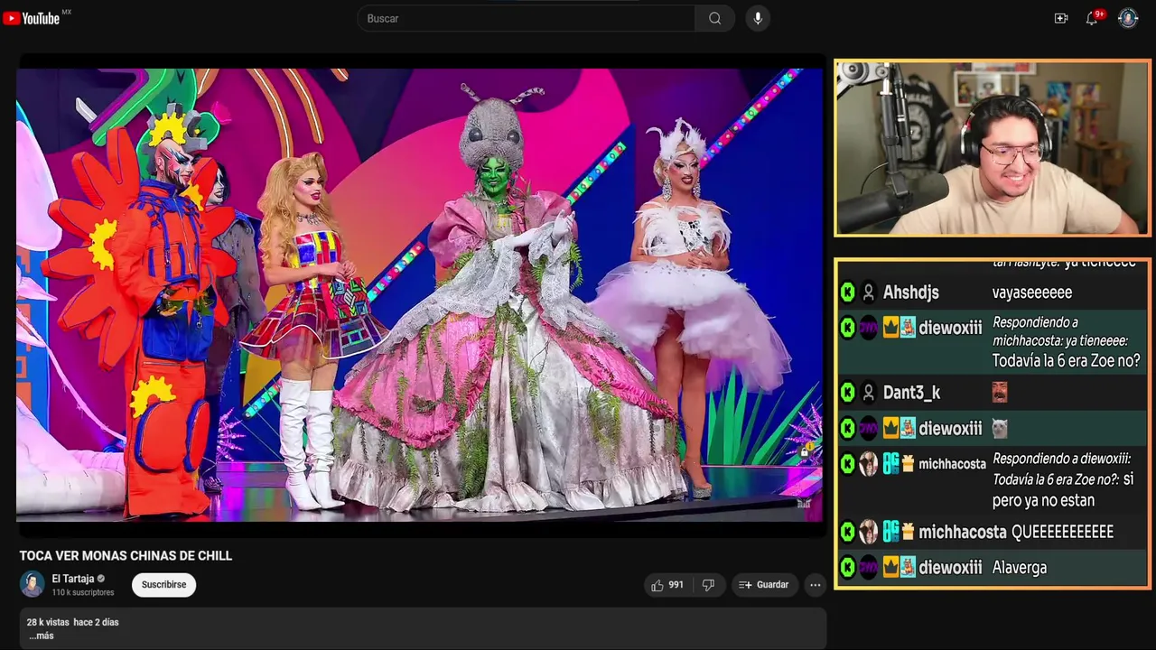
Task: Click the 110 k suscriptores text
Action: click(x=83, y=592)
